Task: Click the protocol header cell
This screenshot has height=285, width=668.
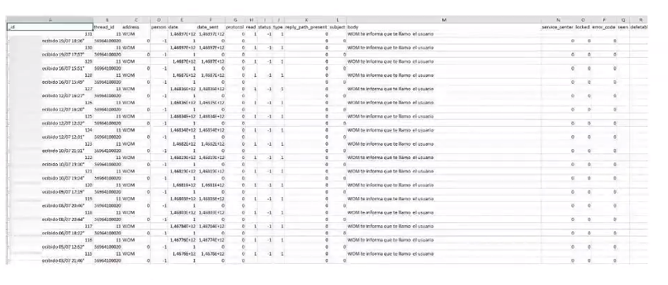Action: pos(235,27)
